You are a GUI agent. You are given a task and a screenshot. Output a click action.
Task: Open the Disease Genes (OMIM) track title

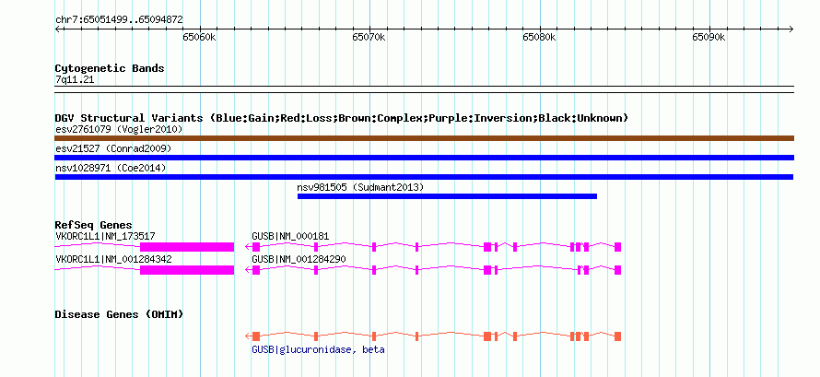(119, 314)
